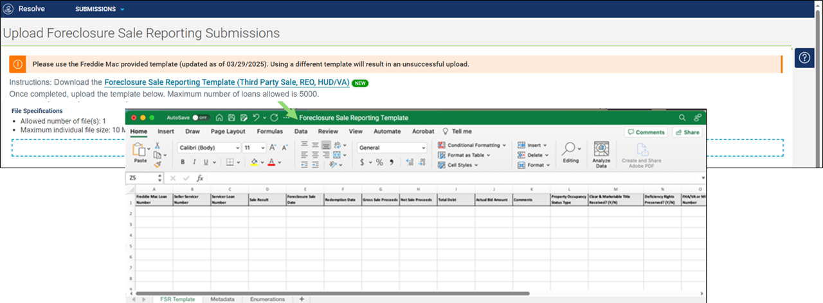Click the Orientation angled text icon
The image size is (823, 303).
[334, 164]
